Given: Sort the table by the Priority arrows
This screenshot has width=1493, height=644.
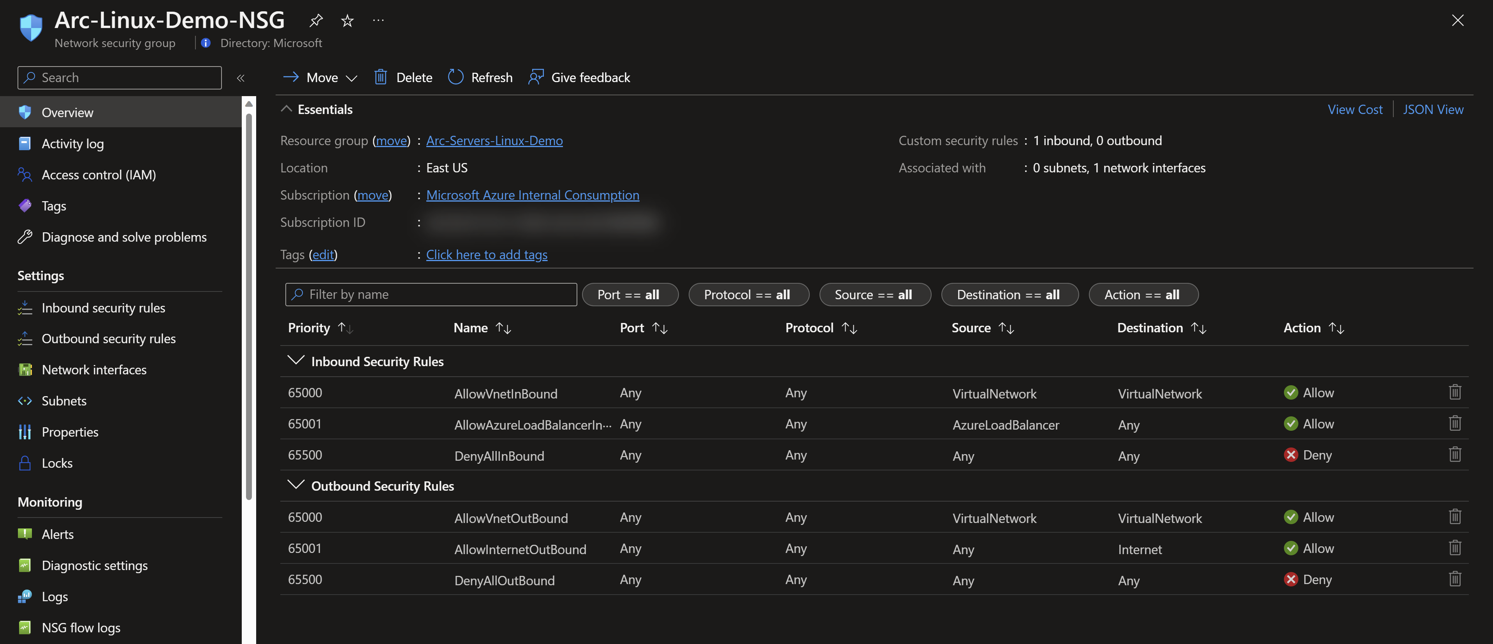Looking at the screenshot, I should click(x=345, y=328).
